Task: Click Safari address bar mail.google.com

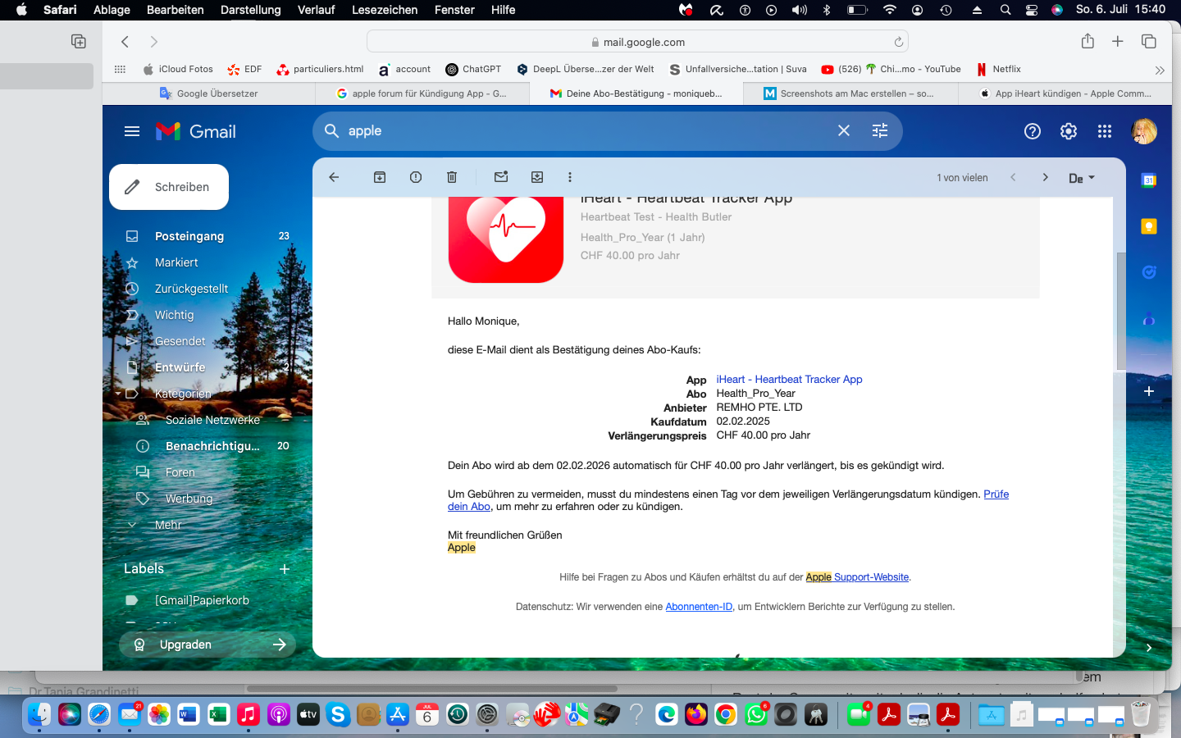Action: pos(637,42)
